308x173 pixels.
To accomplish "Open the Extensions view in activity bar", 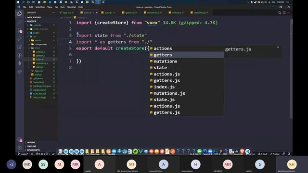I will point(19,47).
